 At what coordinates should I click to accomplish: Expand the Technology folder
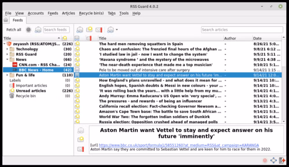click(7, 49)
